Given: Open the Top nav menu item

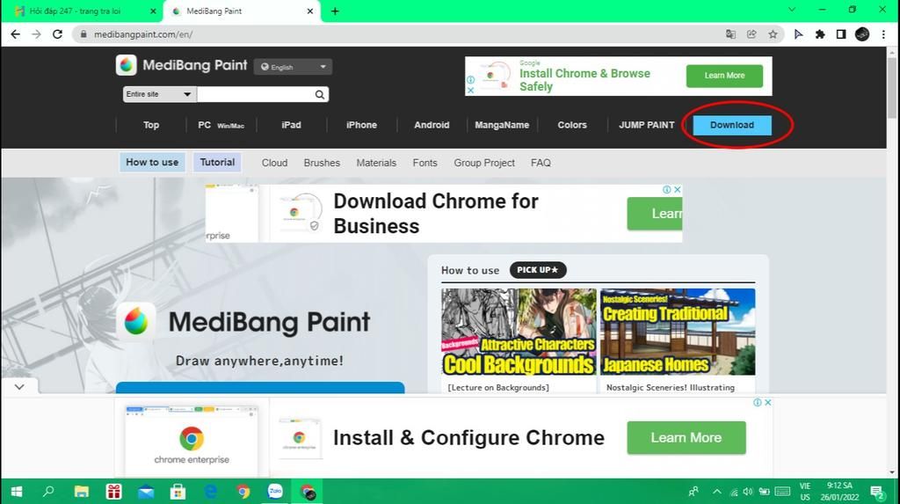Looking at the screenshot, I should [x=151, y=125].
